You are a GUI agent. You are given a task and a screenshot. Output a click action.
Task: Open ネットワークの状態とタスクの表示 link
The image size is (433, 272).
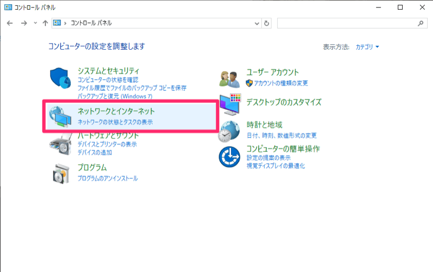(115, 122)
